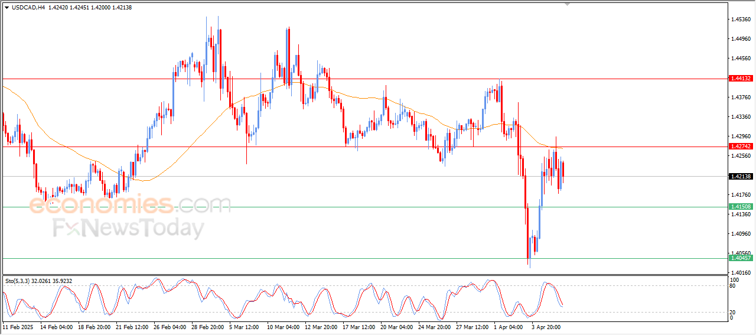Click the 10 Mar 04:00 time label
Viewport: 756px width, 335px height.
pyautogui.click(x=282, y=326)
